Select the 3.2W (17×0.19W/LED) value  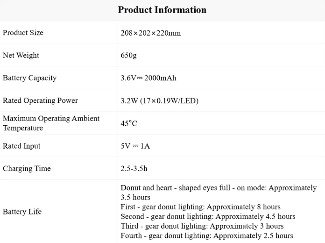coord(159,100)
